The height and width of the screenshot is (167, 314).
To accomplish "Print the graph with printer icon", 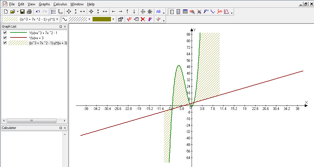I will 29,12.
